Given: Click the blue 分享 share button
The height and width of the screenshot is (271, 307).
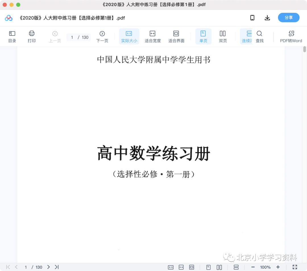Looking at the screenshot, I should [289, 18].
